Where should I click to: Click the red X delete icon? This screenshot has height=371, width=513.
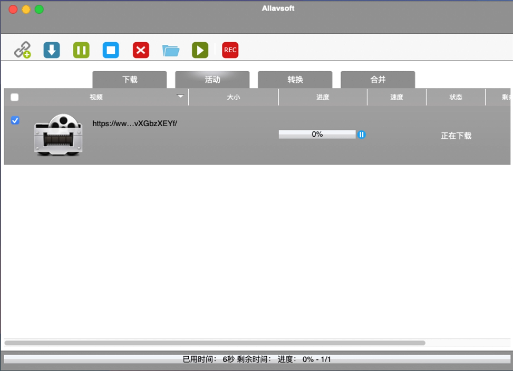point(141,50)
